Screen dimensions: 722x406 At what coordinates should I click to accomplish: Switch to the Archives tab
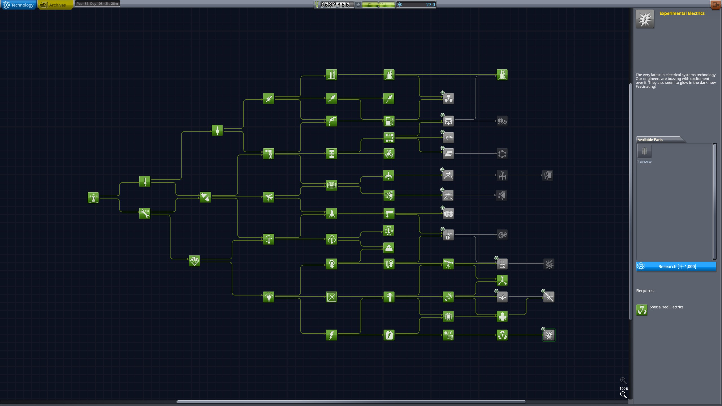click(55, 5)
